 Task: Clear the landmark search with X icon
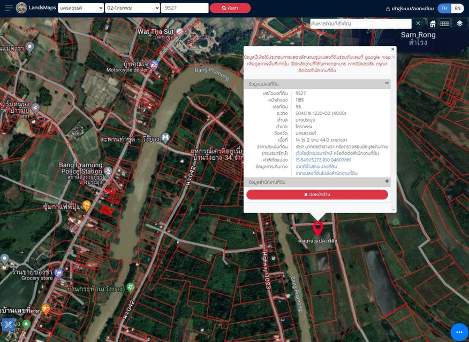point(418,24)
